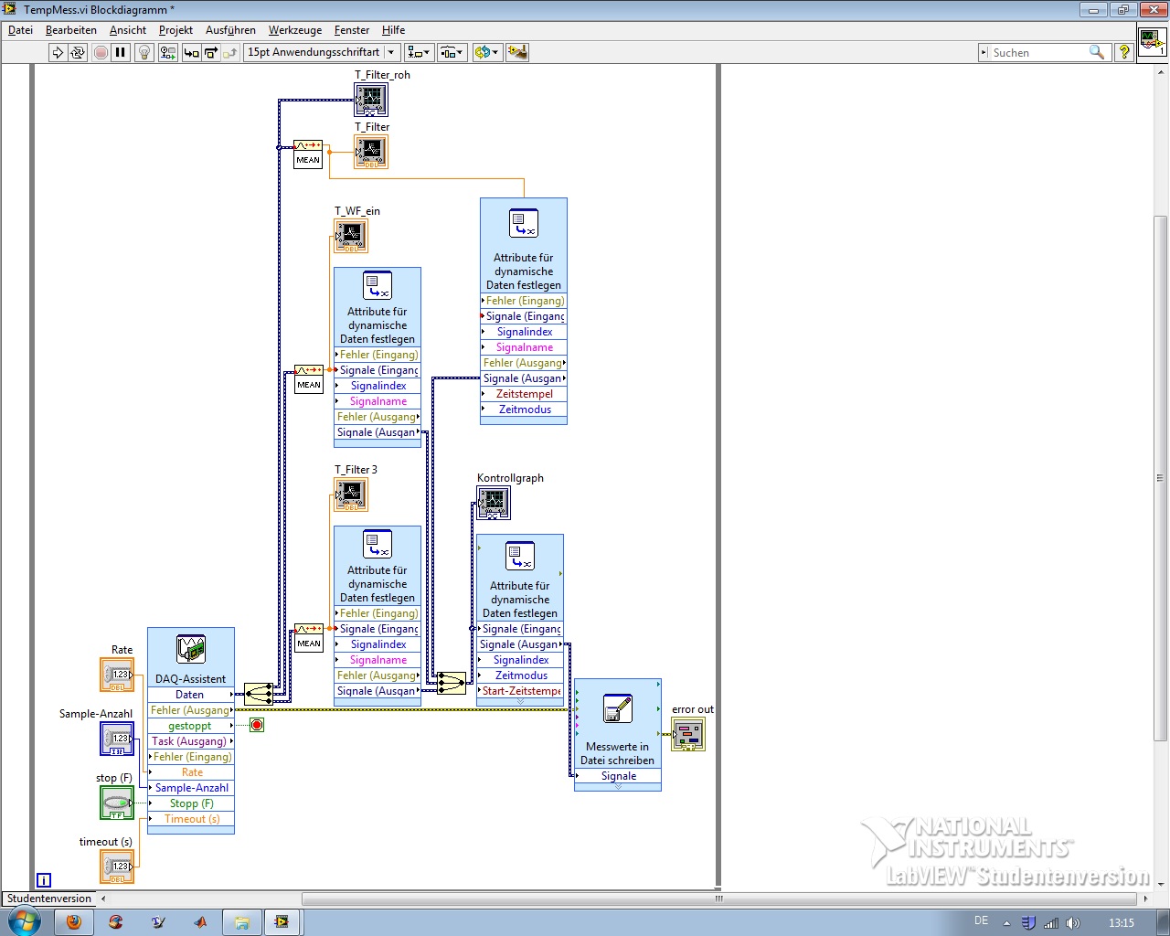Click the MEAN node wired to T_Filter

pyautogui.click(x=308, y=154)
